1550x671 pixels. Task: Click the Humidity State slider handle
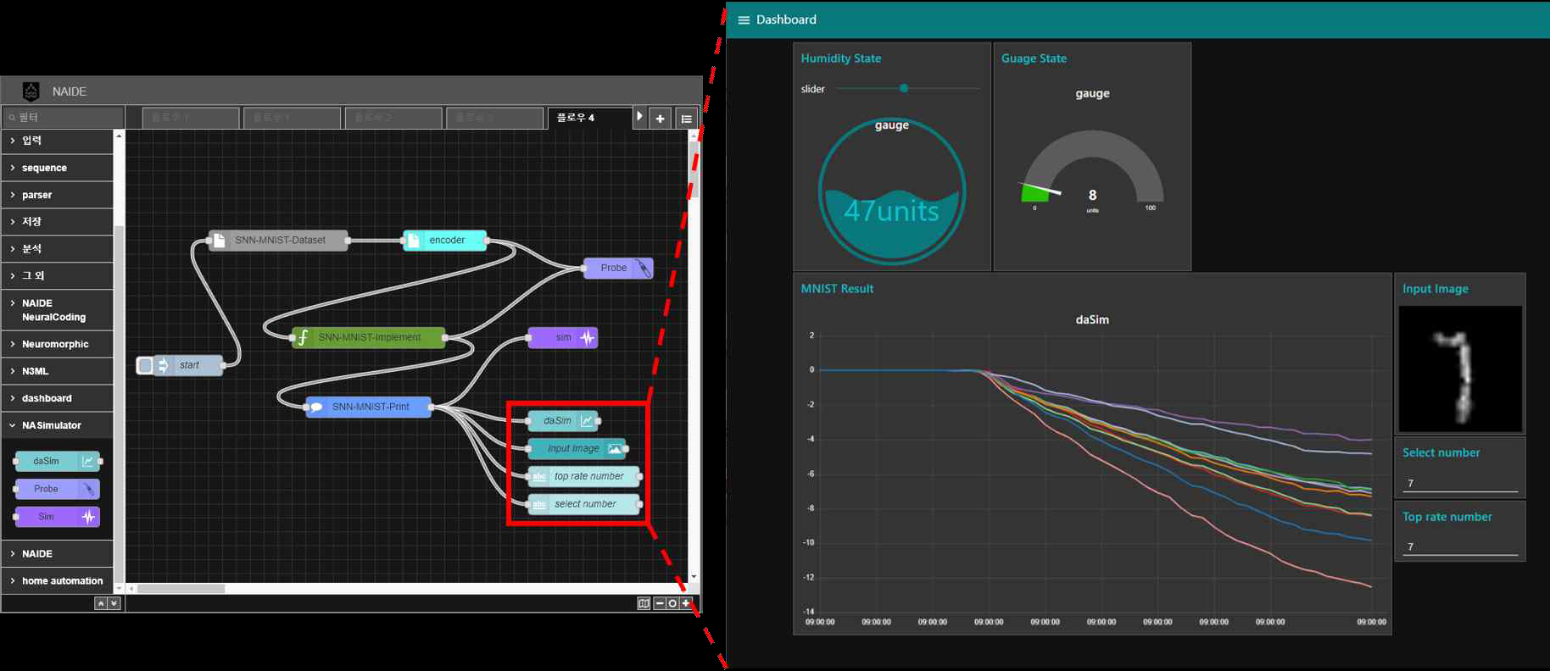pyautogui.click(x=904, y=88)
